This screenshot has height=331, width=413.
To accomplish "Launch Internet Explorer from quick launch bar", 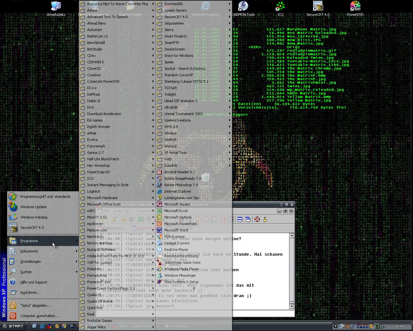I will [x=42, y=326].
